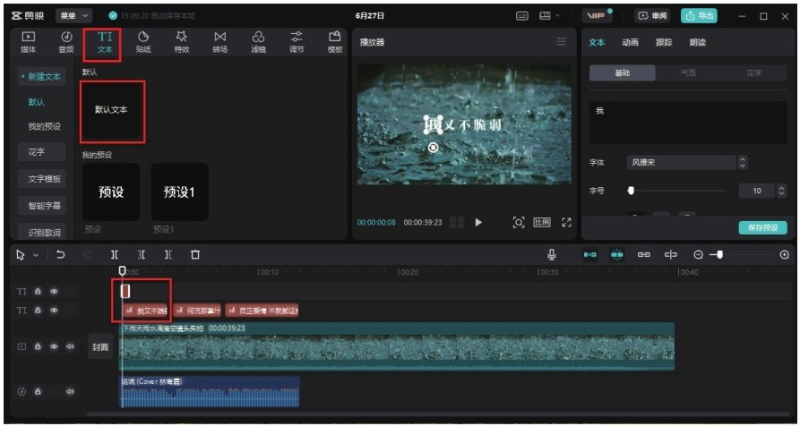Click the 封面 cover button
Screen dimensions: 800x426
(100, 347)
